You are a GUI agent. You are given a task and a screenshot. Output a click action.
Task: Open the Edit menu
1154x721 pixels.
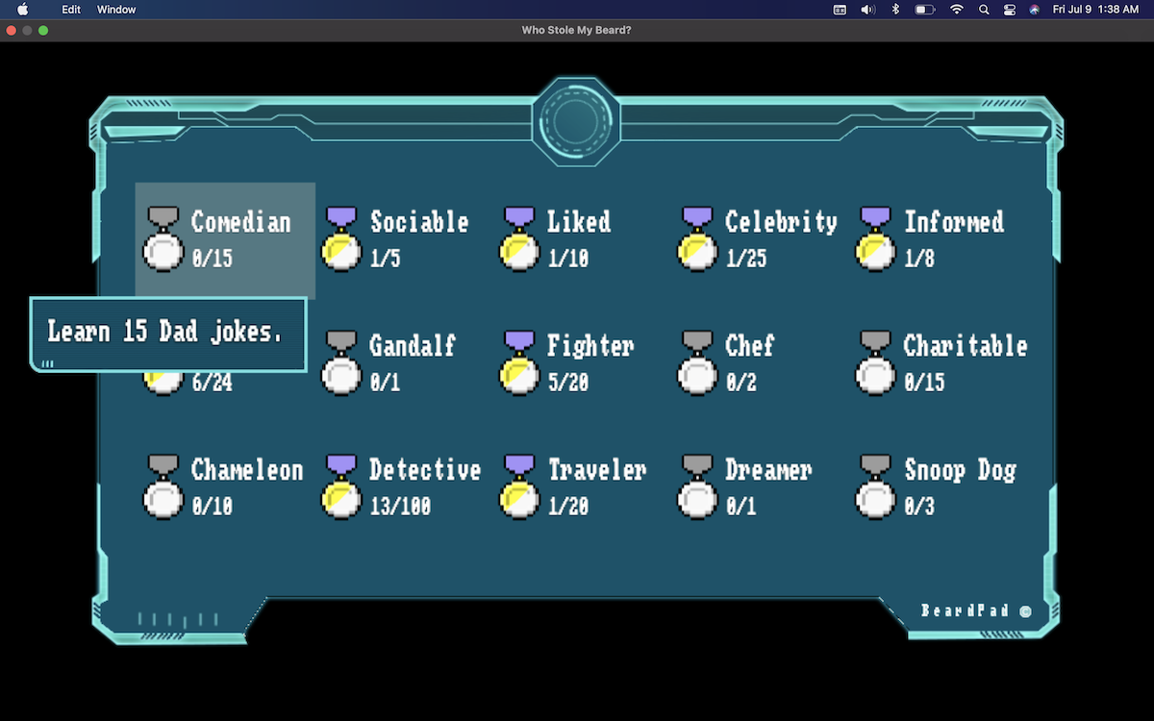click(71, 10)
